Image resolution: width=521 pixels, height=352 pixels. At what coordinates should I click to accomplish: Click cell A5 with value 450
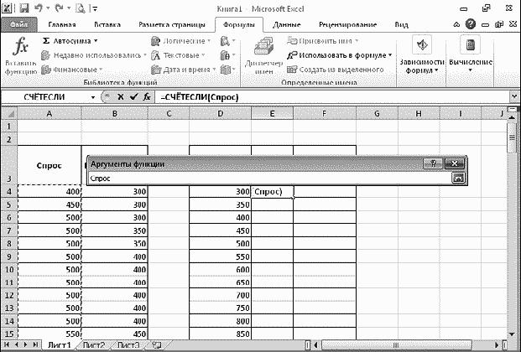[49, 204]
